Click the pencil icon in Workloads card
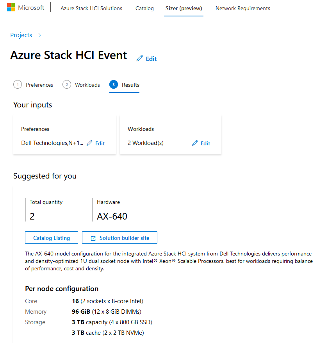 click(195, 143)
